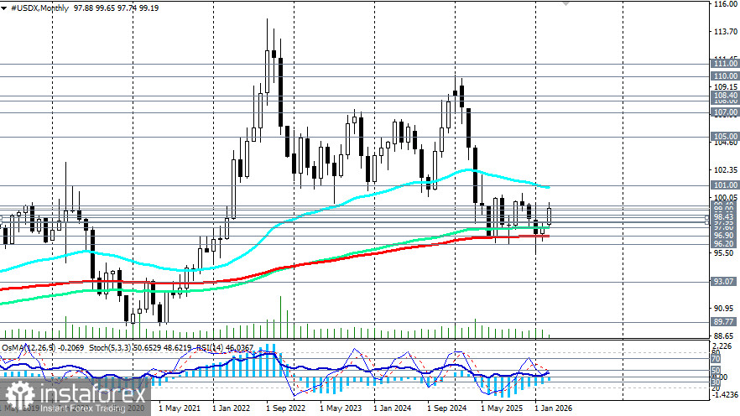The height and width of the screenshot is (416, 740).
Task: Click the 100.05 price scale label
Action: click(726, 198)
